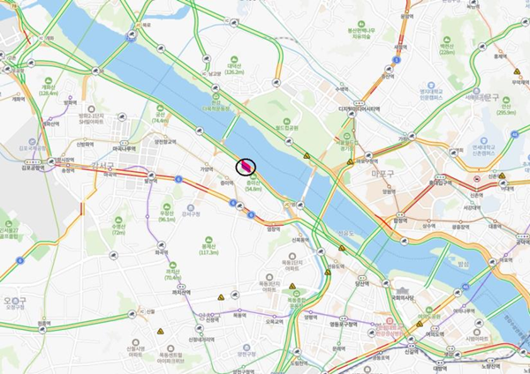Click the warning triangle near 신촌역
530x374 pixels.
502,176
